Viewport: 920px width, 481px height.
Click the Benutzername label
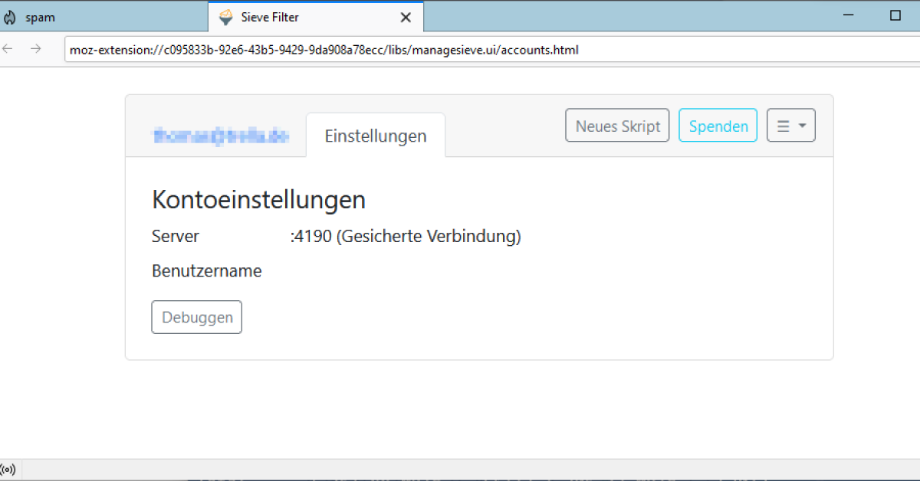(x=206, y=271)
